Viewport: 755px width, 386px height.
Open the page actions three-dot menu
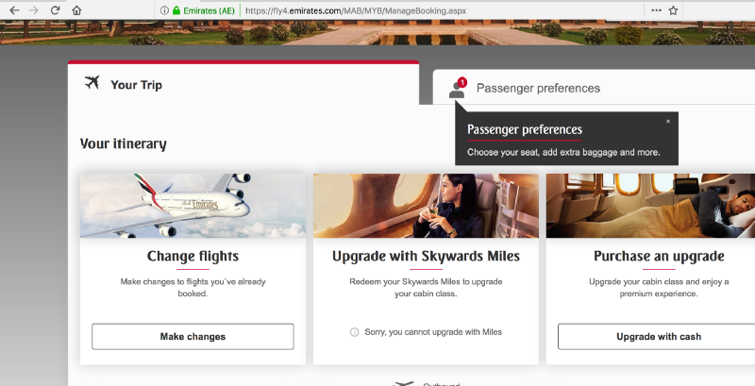coord(656,10)
